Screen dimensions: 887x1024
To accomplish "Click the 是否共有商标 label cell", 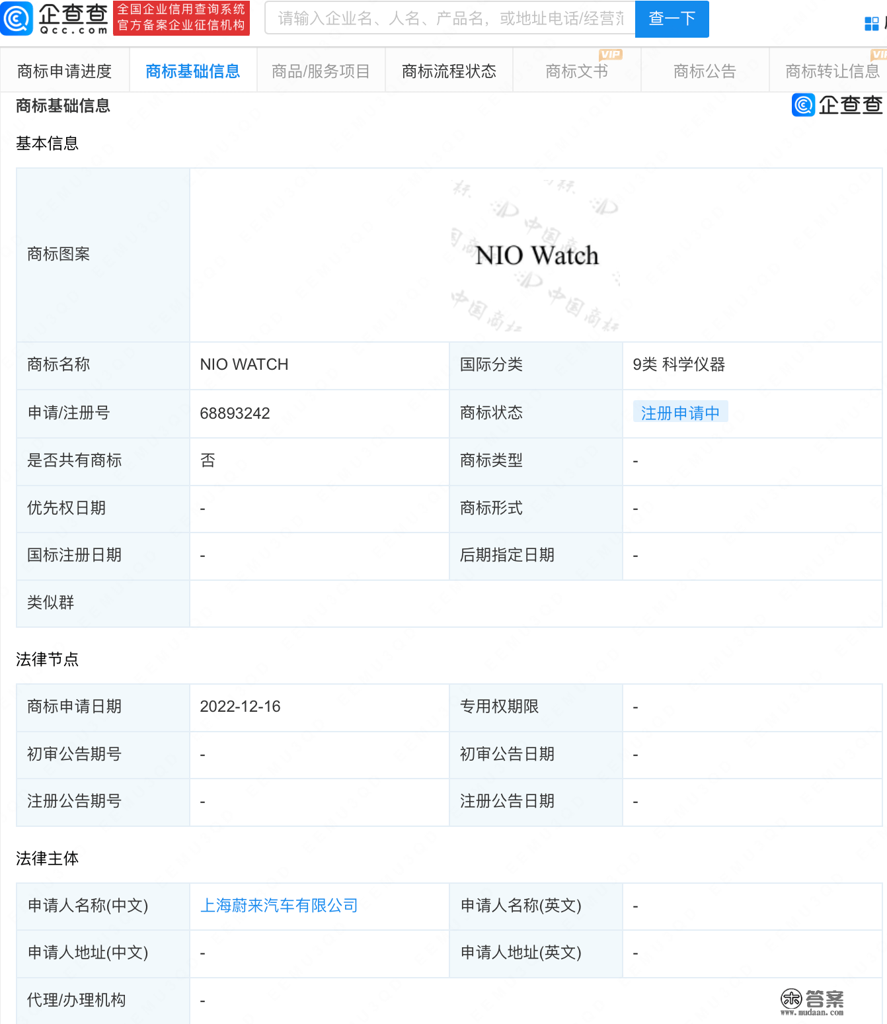I will tap(103, 461).
